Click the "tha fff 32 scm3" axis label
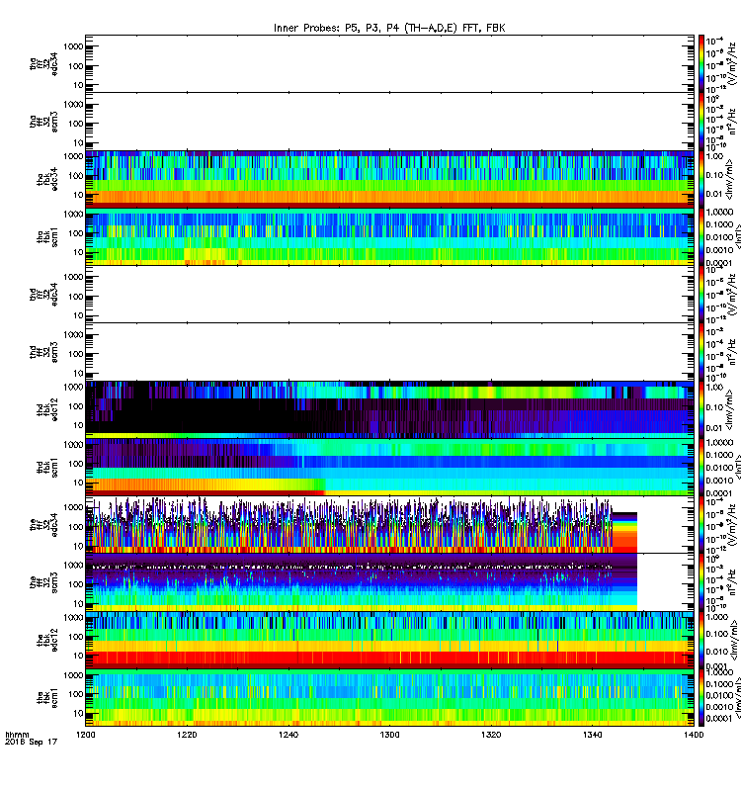The height and width of the screenshot is (791, 741). pyautogui.click(x=43, y=122)
